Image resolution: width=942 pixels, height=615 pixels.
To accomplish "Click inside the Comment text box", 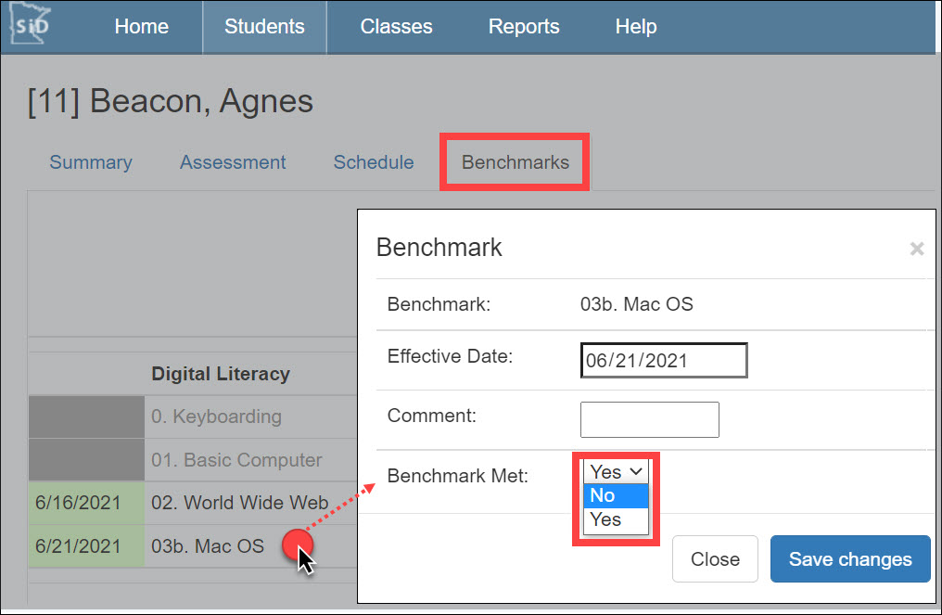I will click(649, 419).
